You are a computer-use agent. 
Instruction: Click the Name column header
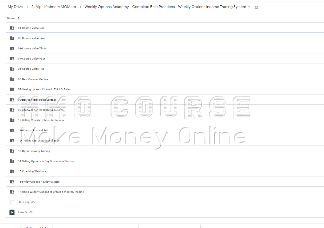[x=11, y=18]
